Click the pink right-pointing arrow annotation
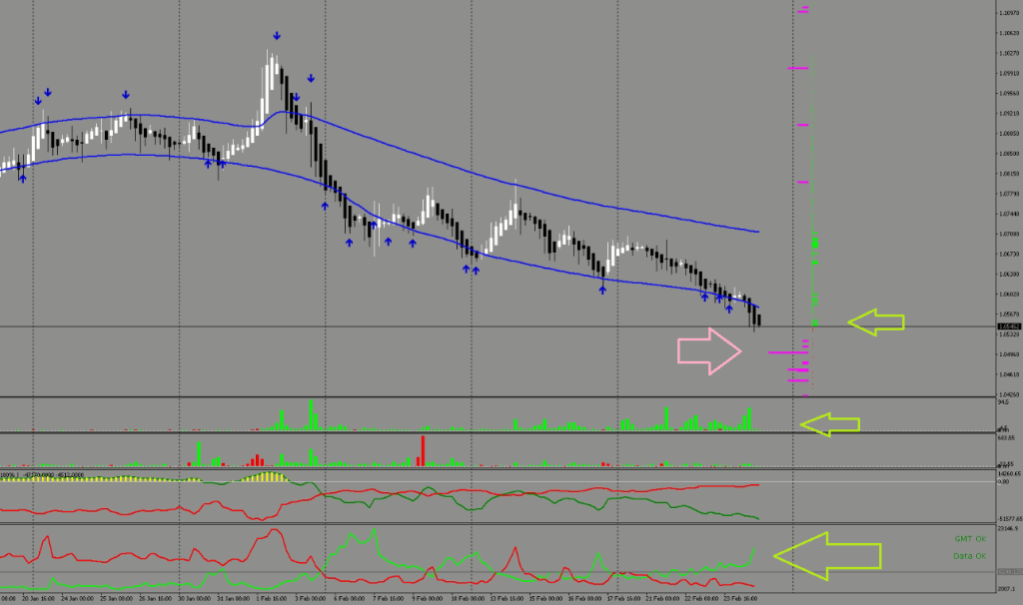This screenshot has width=1023, height=605. [709, 351]
